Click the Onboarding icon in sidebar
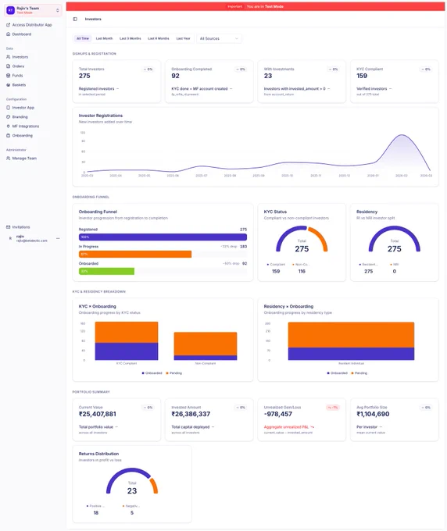The width and height of the screenshot is (447, 531). coord(8,135)
